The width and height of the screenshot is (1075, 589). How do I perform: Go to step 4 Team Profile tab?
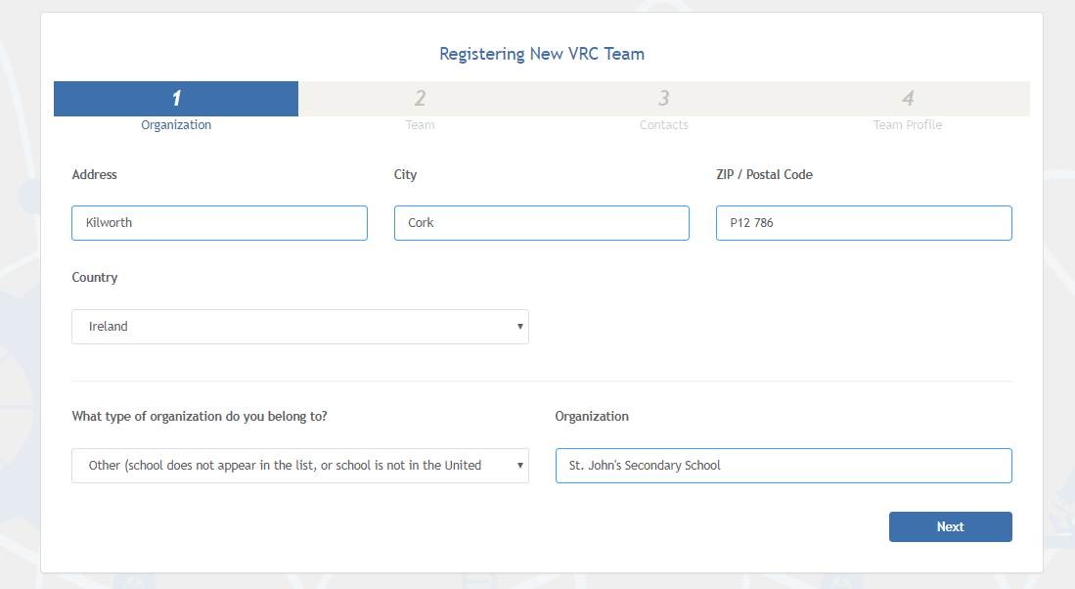click(908, 107)
